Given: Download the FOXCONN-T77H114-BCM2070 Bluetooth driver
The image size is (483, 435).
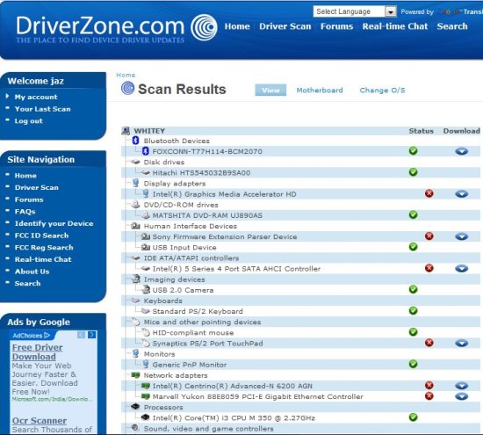Looking at the screenshot, I should click(x=461, y=151).
